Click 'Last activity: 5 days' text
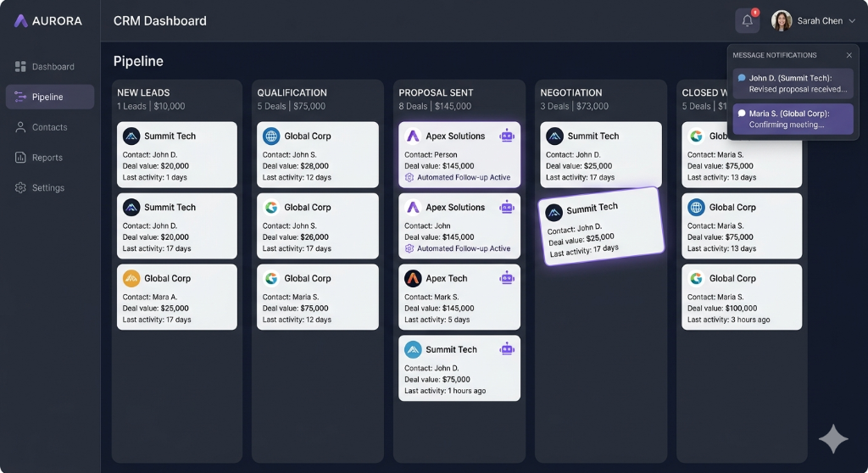 point(437,320)
